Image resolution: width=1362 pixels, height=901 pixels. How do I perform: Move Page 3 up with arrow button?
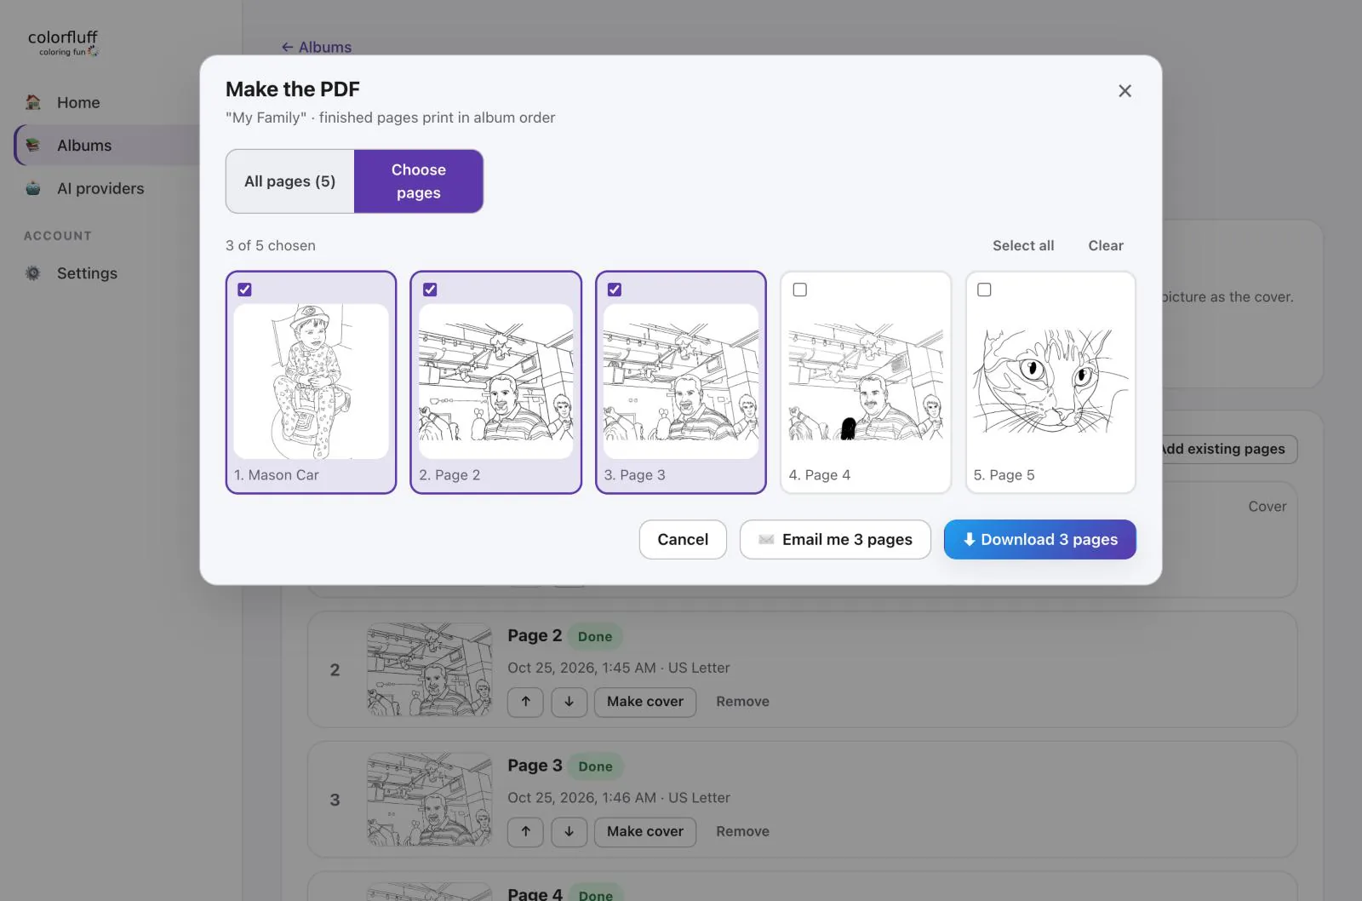coord(525,832)
